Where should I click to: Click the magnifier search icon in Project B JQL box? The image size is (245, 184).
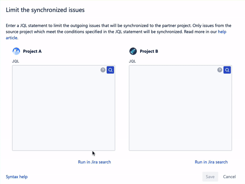click(227, 70)
